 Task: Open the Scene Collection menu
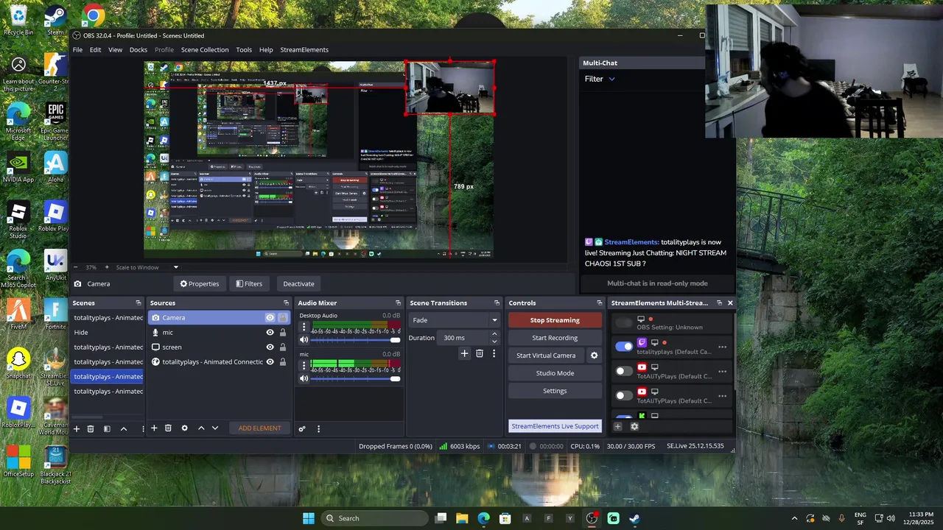(205, 50)
